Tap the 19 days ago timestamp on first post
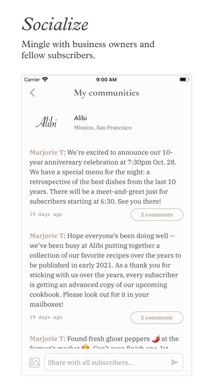This screenshot has height=378, width=213. coord(46,215)
